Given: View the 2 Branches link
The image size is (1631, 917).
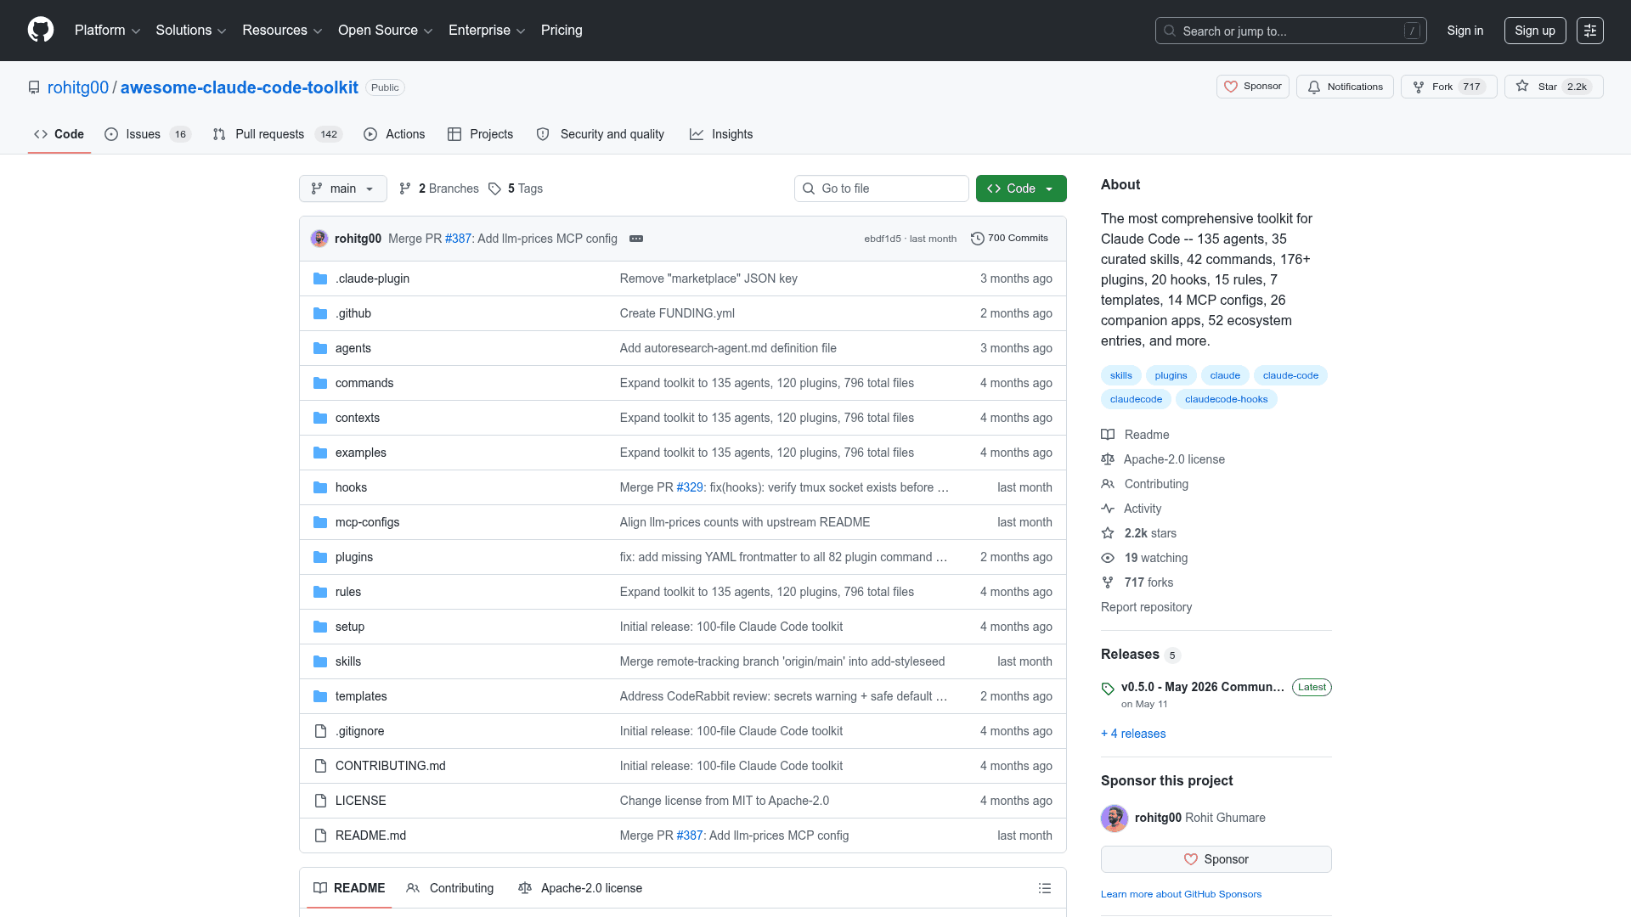Looking at the screenshot, I should click(439, 188).
